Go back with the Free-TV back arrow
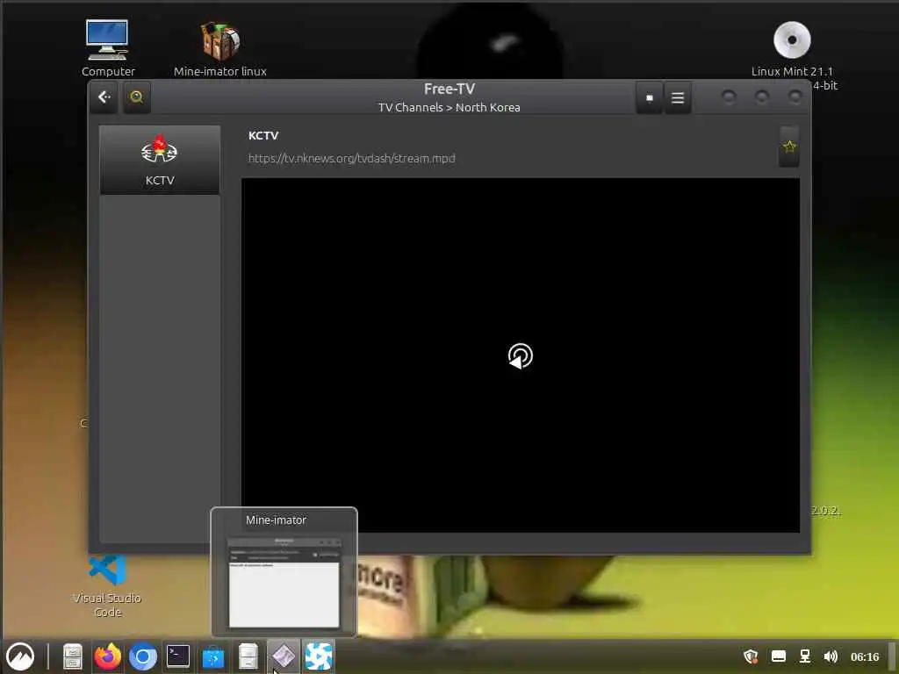Image resolution: width=899 pixels, height=674 pixels. coord(104,97)
